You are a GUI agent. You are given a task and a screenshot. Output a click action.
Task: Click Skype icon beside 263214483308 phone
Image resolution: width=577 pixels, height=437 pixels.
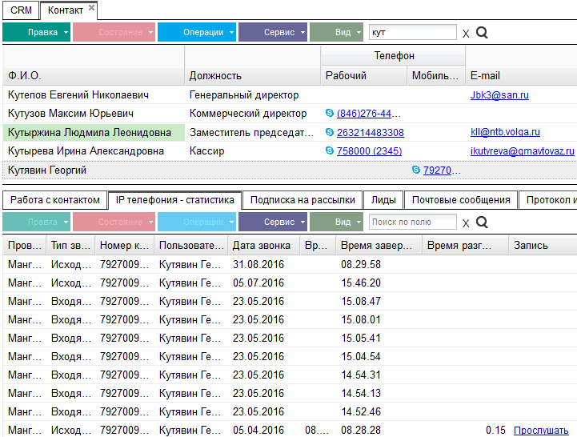pyautogui.click(x=330, y=132)
